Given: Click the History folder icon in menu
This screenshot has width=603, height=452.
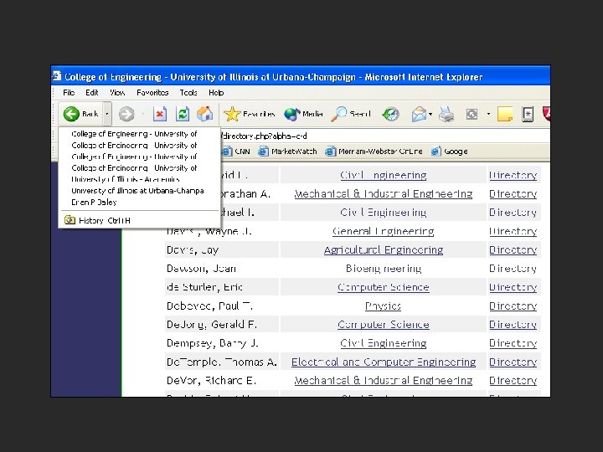Looking at the screenshot, I should click(x=70, y=220).
